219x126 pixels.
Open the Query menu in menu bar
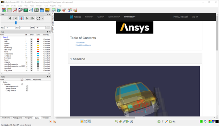pos(20,6)
